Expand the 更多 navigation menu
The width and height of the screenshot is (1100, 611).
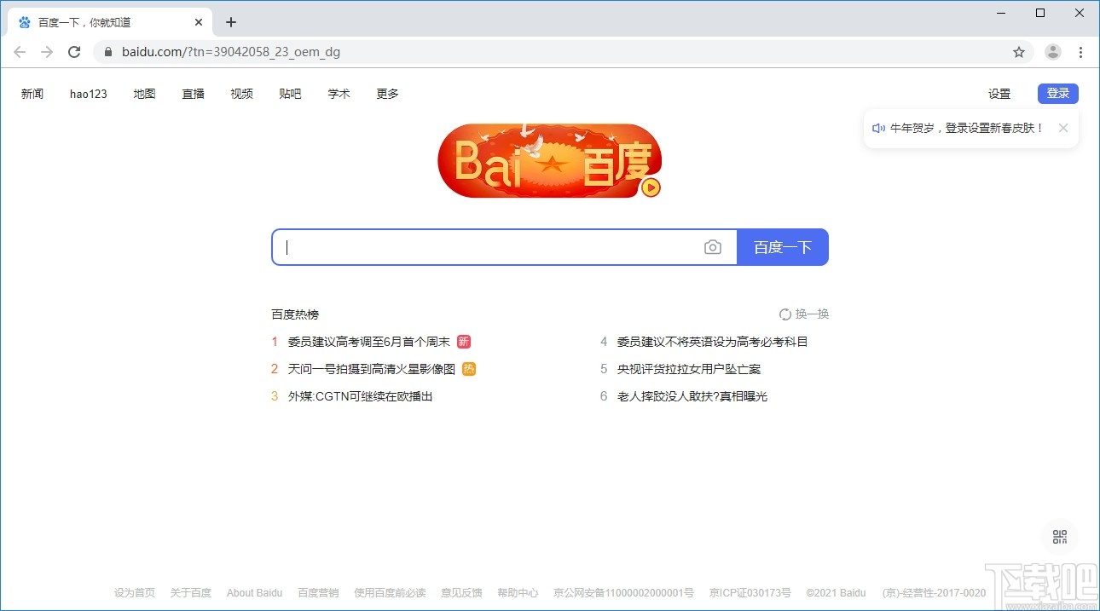[386, 94]
